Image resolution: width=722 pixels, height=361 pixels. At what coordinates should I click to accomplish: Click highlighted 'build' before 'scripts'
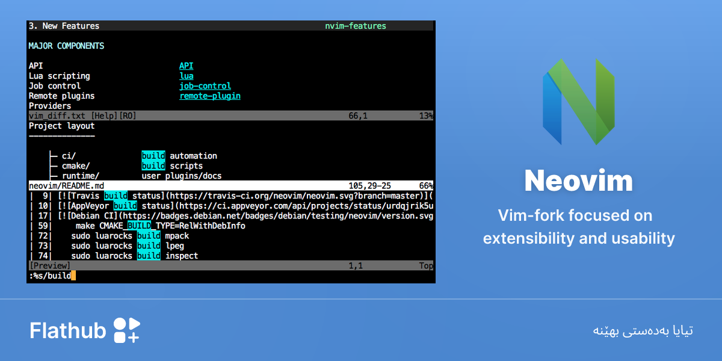[153, 166]
